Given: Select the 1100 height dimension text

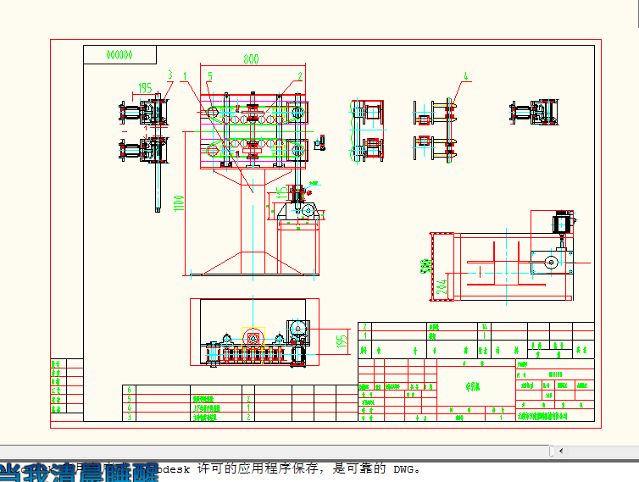Looking at the screenshot, I should [180, 205].
